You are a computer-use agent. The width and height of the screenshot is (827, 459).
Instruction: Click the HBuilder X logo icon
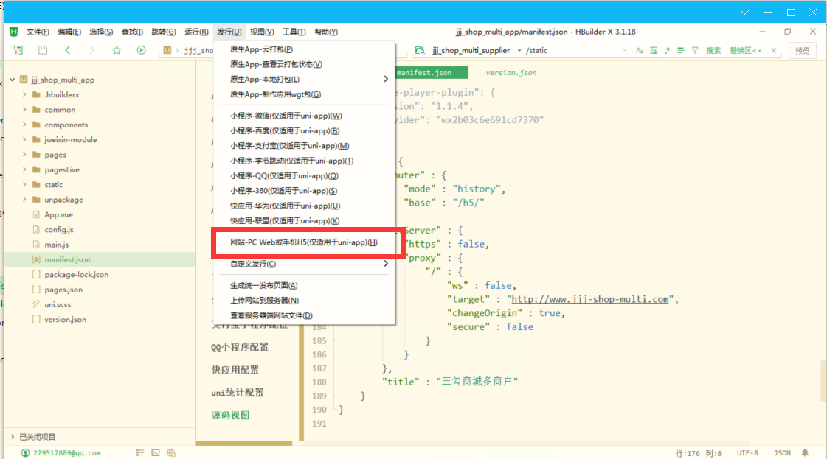14,32
